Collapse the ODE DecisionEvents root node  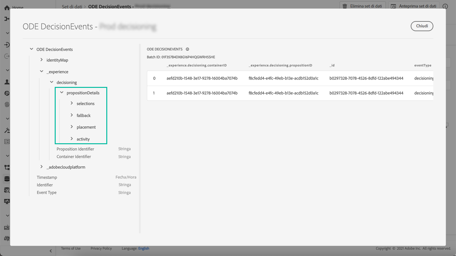click(31, 49)
